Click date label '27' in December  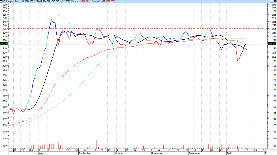tap(221, 150)
